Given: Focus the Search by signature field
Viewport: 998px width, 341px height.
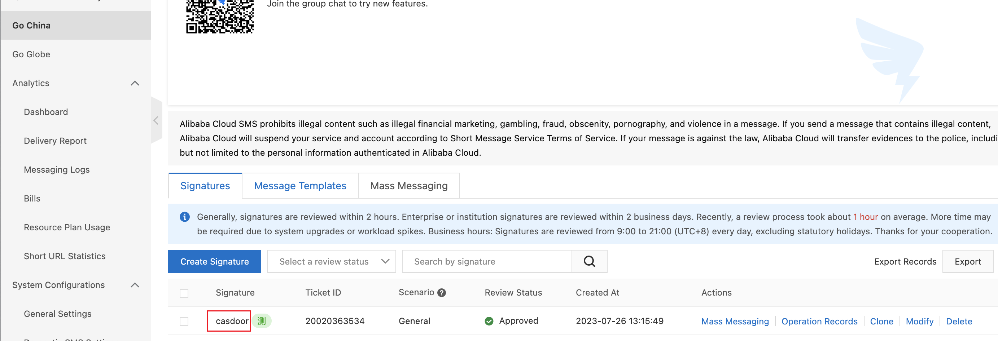Looking at the screenshot, I should tap(487, 261).
